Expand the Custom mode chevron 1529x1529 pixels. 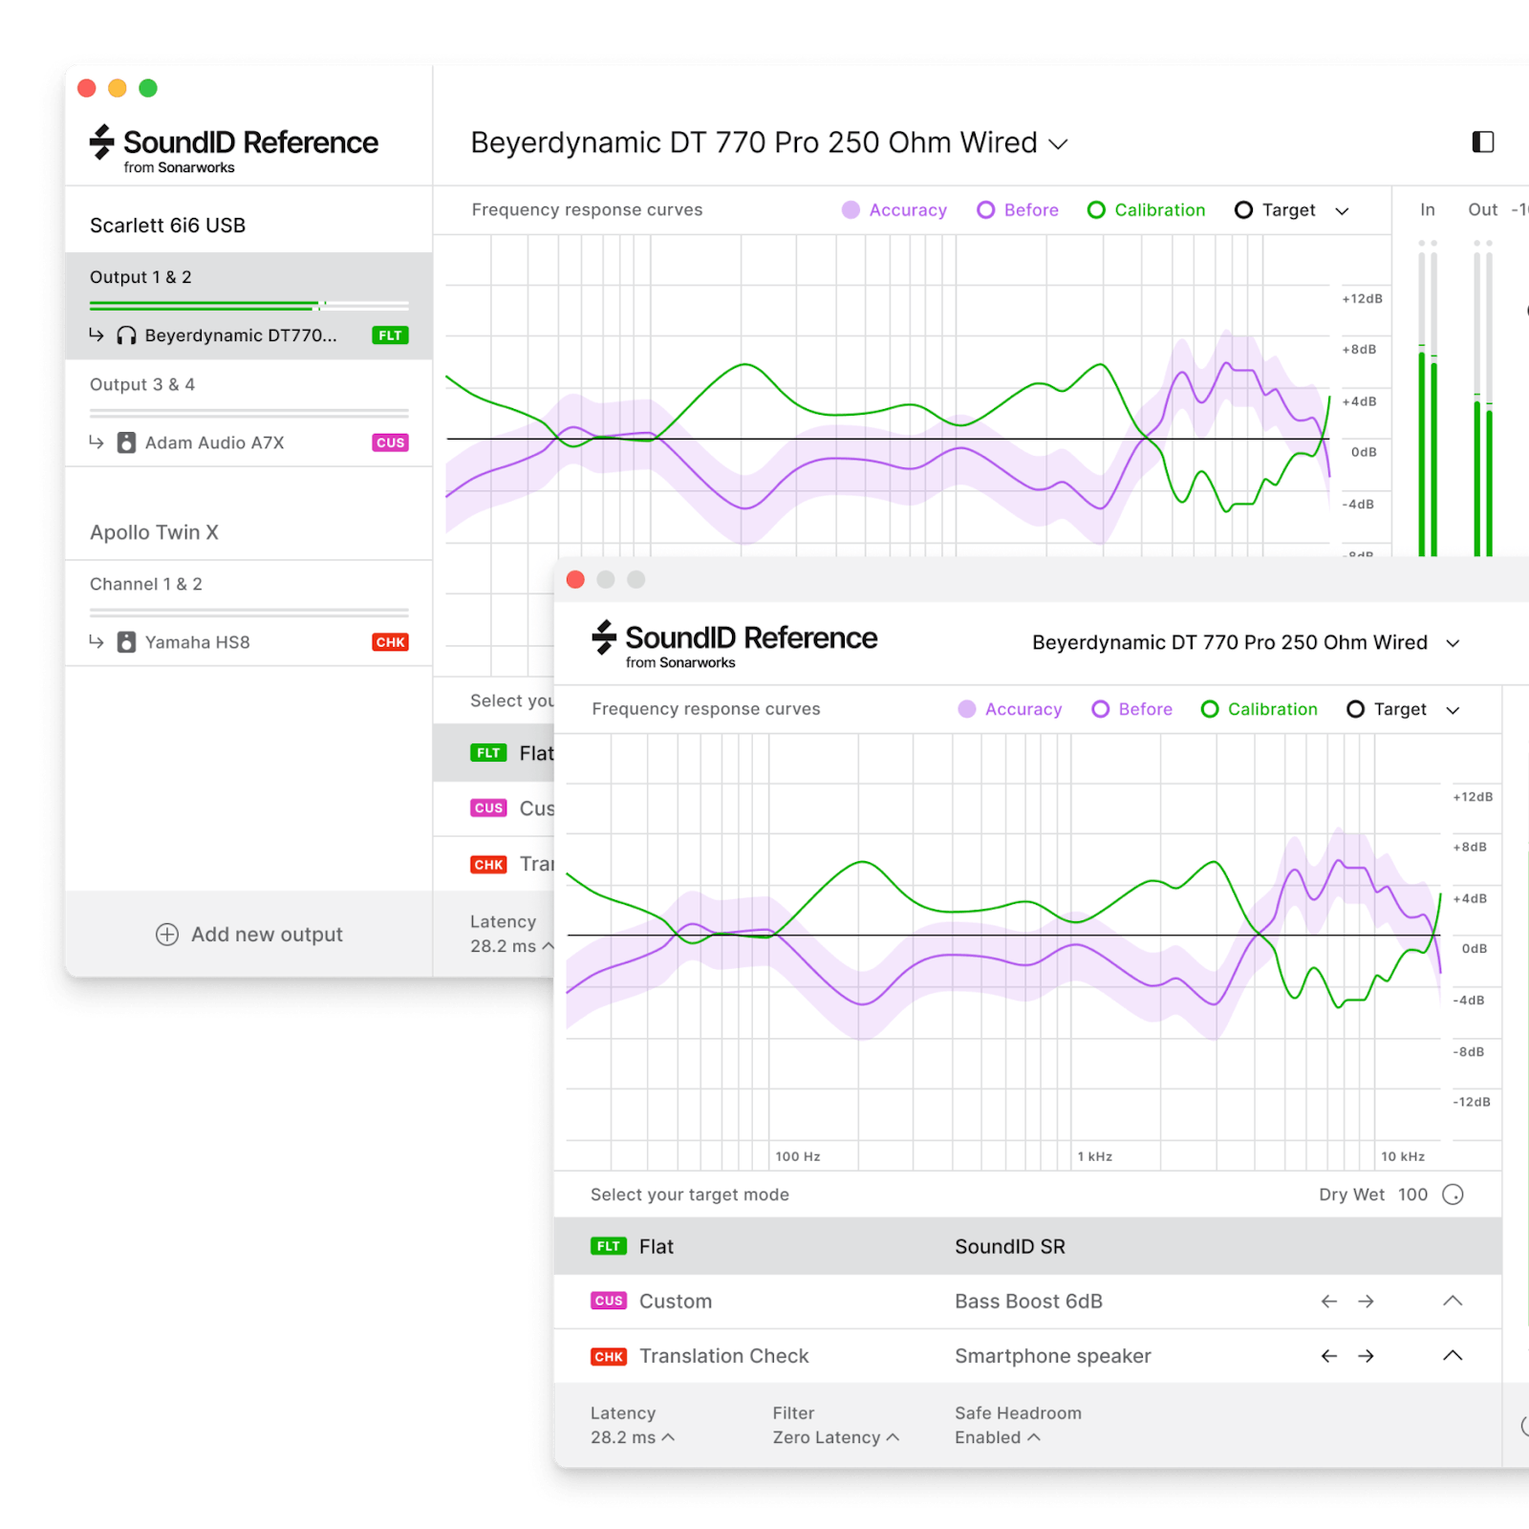pos(1453,1302)
